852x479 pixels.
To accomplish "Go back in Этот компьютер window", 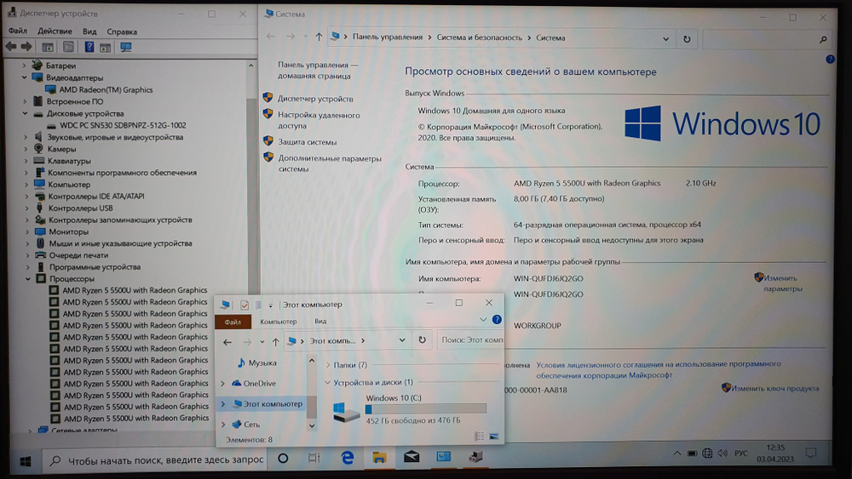I will [x=227, y=342].
